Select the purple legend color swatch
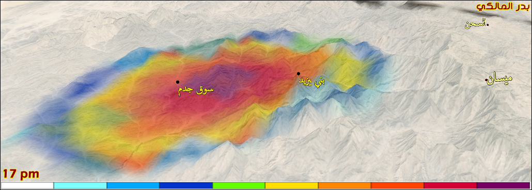532x190 pixels. pyautogui.click(x=504, y=185)
